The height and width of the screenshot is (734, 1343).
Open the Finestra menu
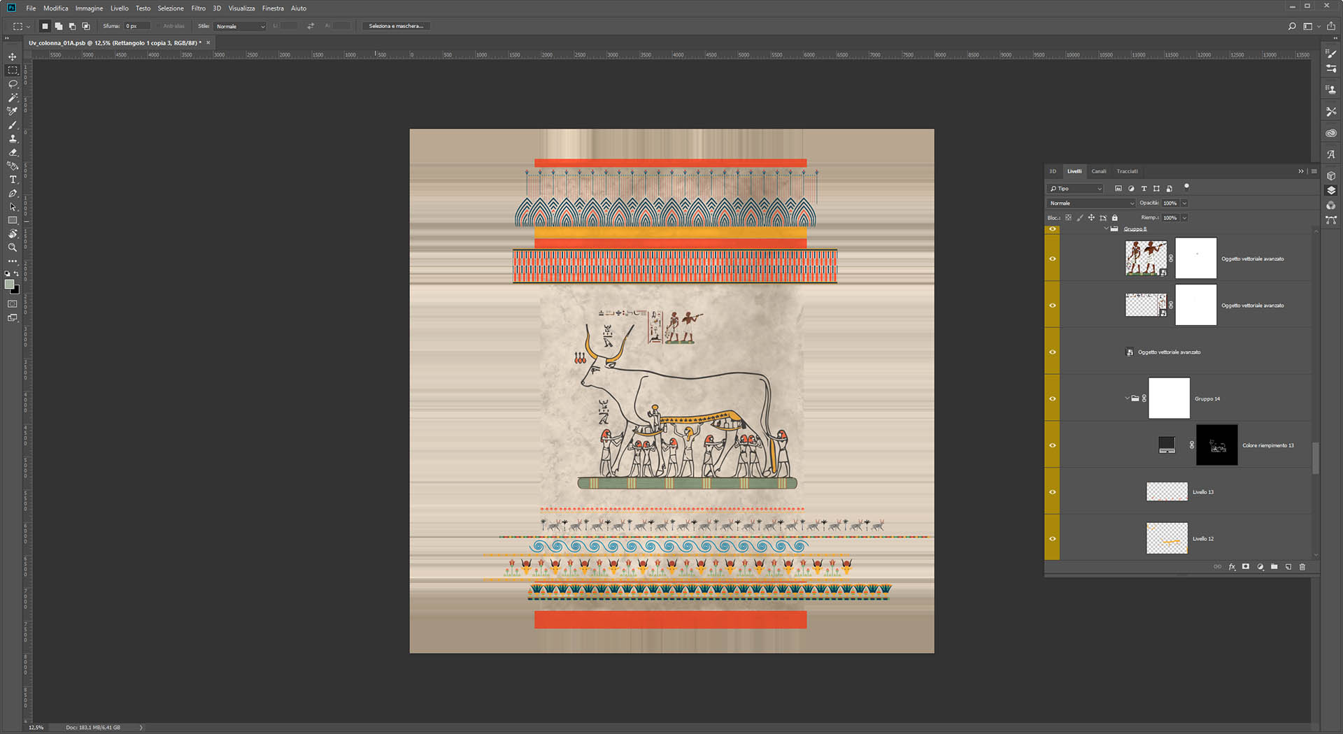[273, 8]
